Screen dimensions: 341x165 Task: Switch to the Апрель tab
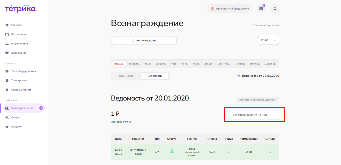161,64
